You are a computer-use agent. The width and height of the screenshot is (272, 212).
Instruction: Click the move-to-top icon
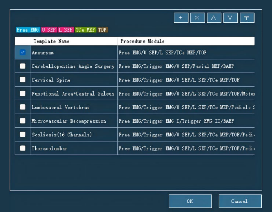247,18
